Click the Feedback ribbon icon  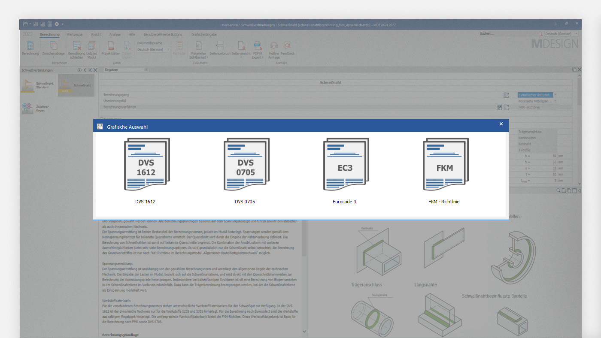(x=288, y=45)
